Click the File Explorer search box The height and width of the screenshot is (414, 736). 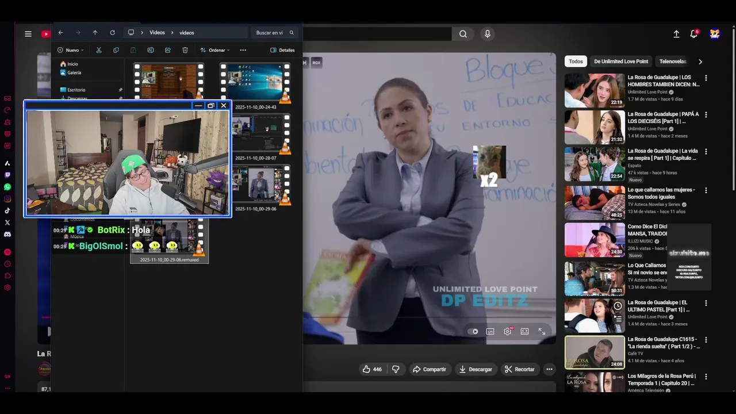click(x=275, y=33)
